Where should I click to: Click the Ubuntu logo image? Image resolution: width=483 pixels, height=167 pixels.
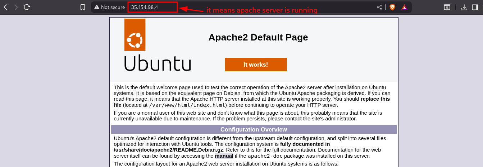(x=158, y=45)
